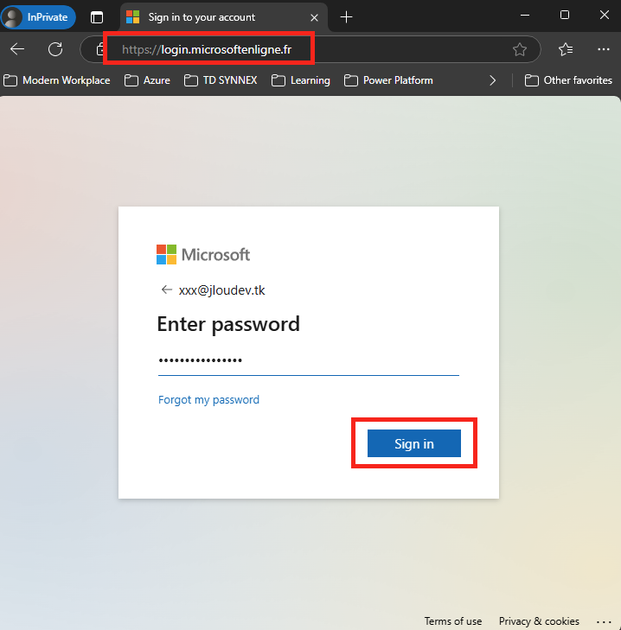Open the Favorites list icon

pyautogui.click(x=566, y=49)
